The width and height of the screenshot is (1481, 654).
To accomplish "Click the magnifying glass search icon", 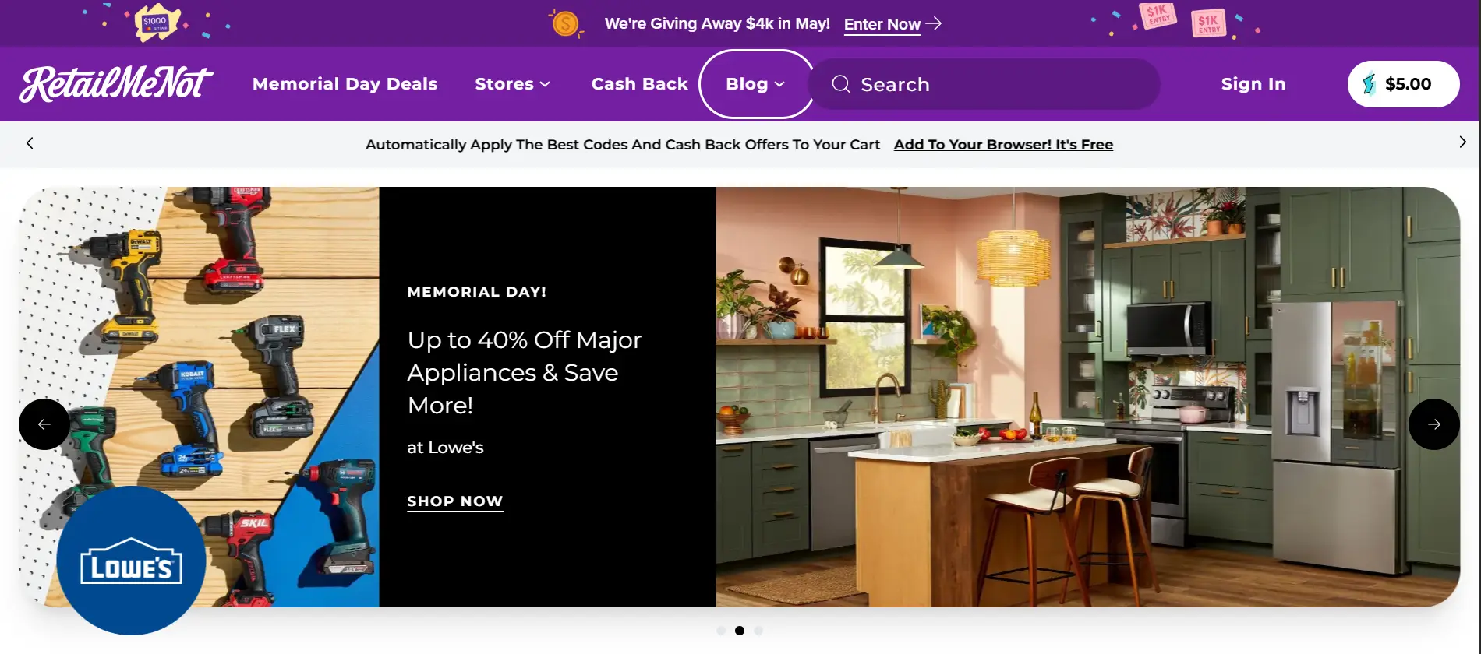I will click(x=841, y=84).
